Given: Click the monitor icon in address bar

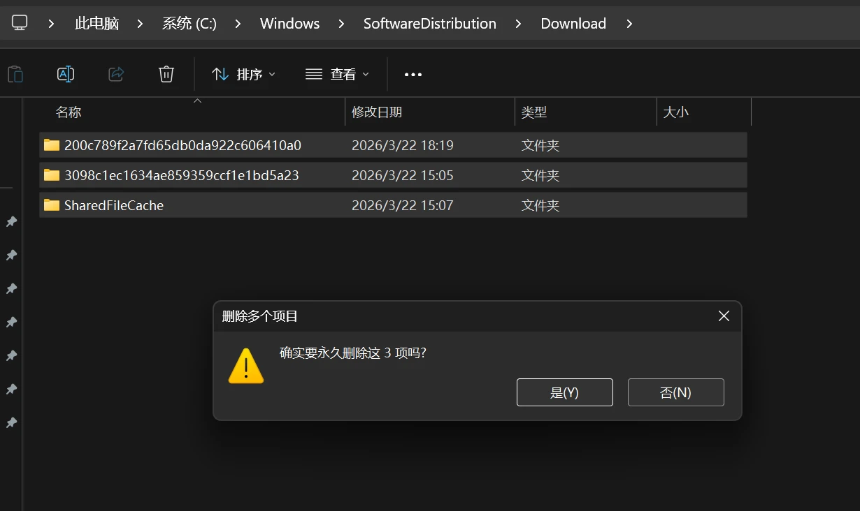Looking at the screenshot, I should point(20,23).
